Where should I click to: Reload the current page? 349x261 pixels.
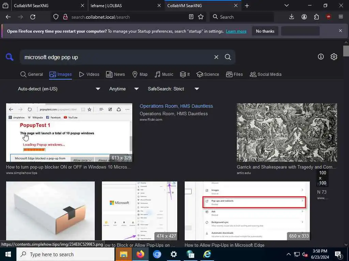click(x=33, y=17)
